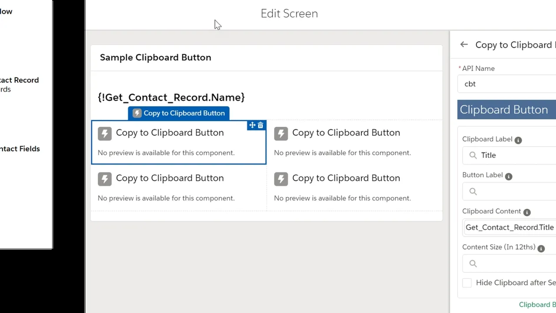Delete the selected Clipboard Button using the trash icon
Screen dimensions: 556x313
260,125
